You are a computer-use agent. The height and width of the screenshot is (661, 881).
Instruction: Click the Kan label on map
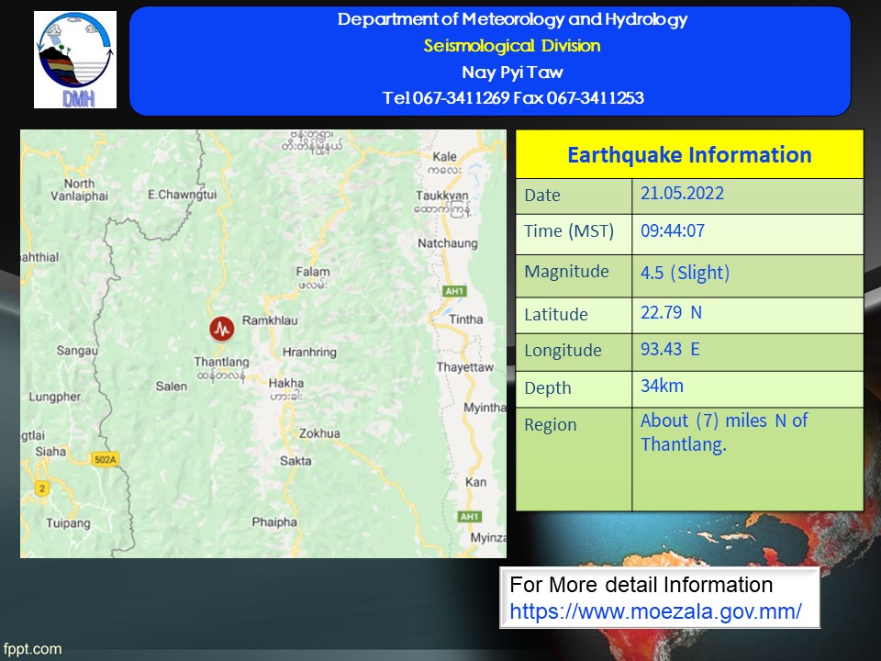[476, 482]
